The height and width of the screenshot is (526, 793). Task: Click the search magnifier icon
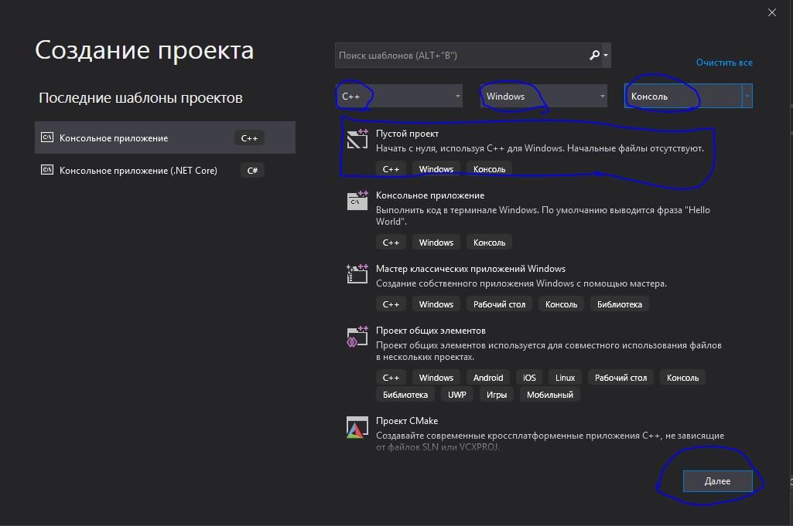tap(593, 55)
